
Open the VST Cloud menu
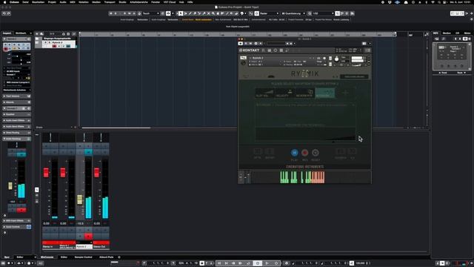(170, 2)
